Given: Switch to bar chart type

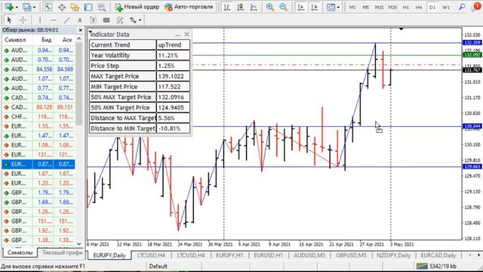Looking at the screenshot, I should (227, 7).
